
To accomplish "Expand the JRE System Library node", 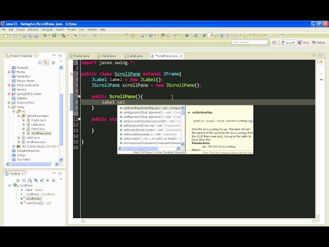I will (14, 146).
